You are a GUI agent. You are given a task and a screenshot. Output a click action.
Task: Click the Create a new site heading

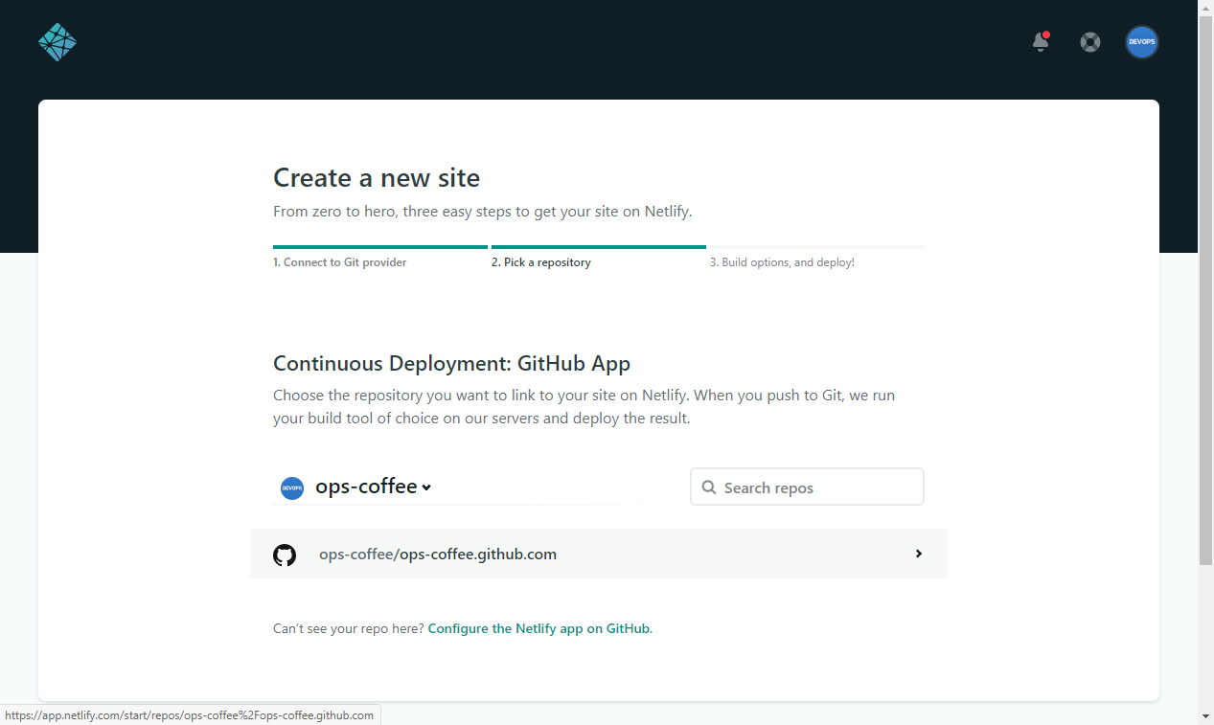[x=377, y=178]
